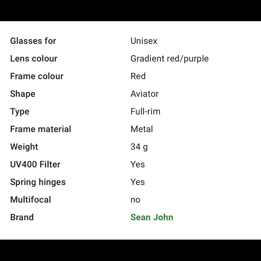Click the no value beside Multifocal

[135, 200]
